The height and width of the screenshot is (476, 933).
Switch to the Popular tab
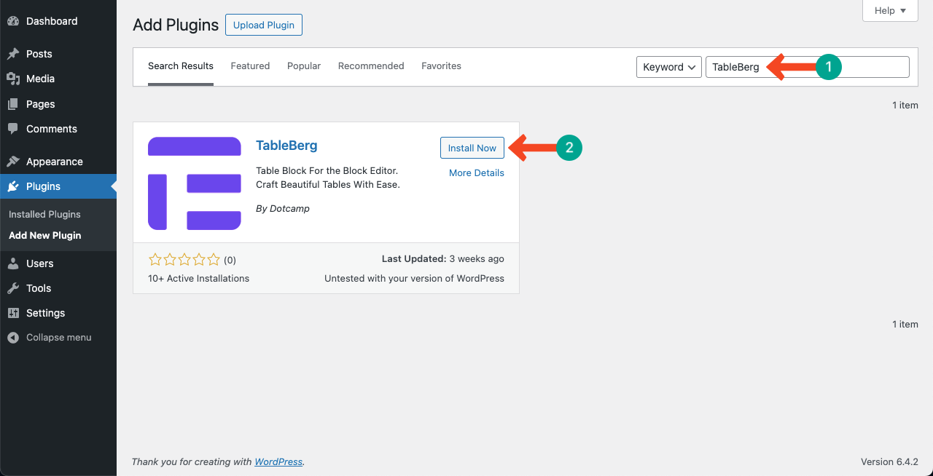click(304, 66)
